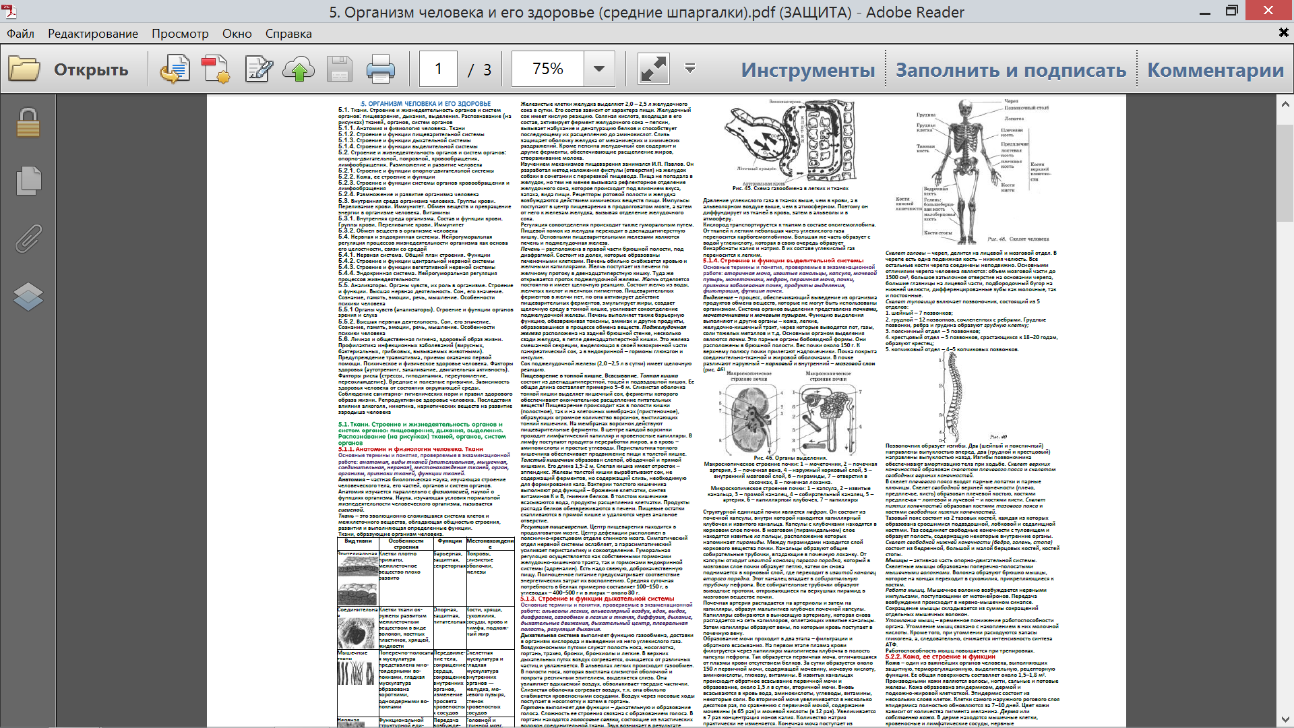Show the page thumbnails panel
The height and width of the screenshot is (728, 1294).
28,181
